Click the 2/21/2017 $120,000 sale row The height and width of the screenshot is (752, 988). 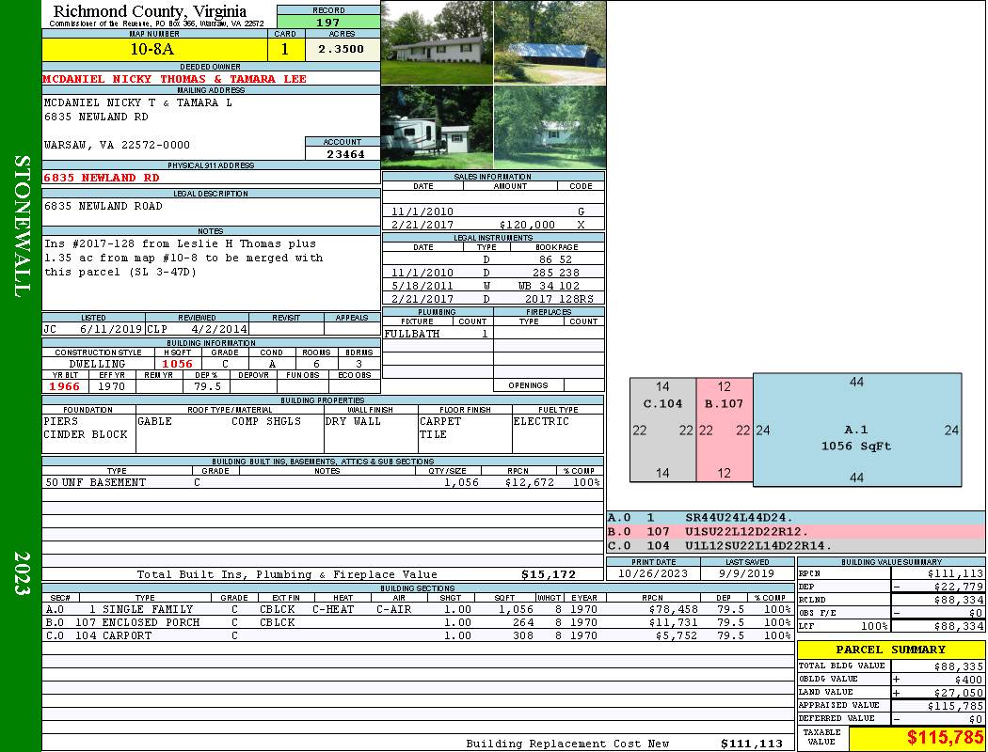pyautogui.click(x=493, y=225)
